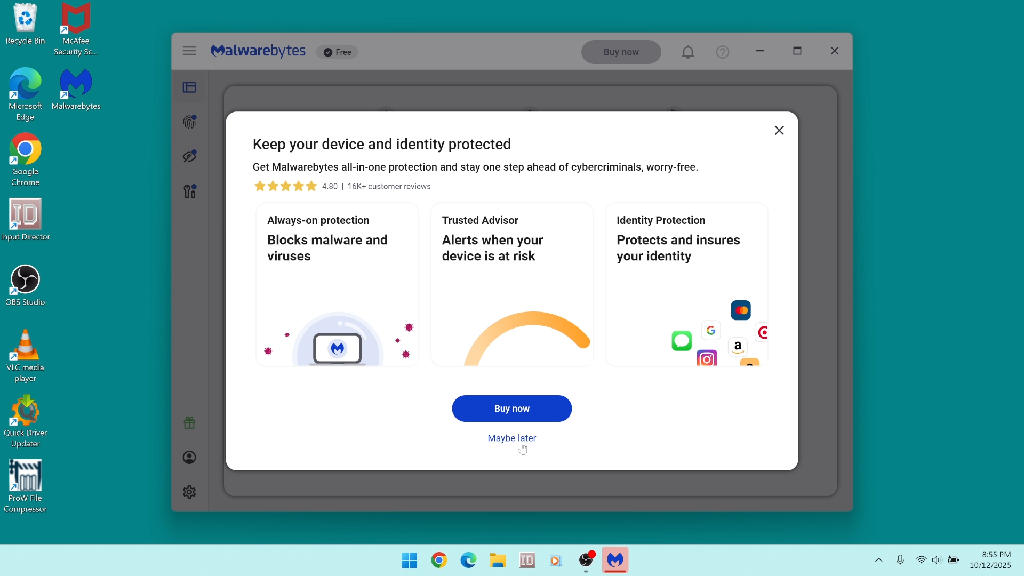Select the Quick Driver Updater desktop shortcut
The image size is (1024, 576).
click(x=25, y=421)
